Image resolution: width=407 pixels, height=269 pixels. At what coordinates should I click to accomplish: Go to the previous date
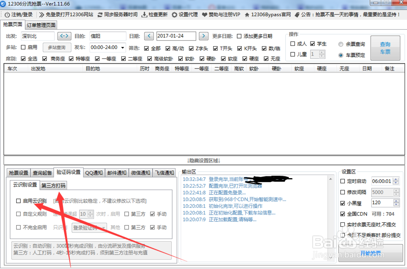tap(149, 36)
